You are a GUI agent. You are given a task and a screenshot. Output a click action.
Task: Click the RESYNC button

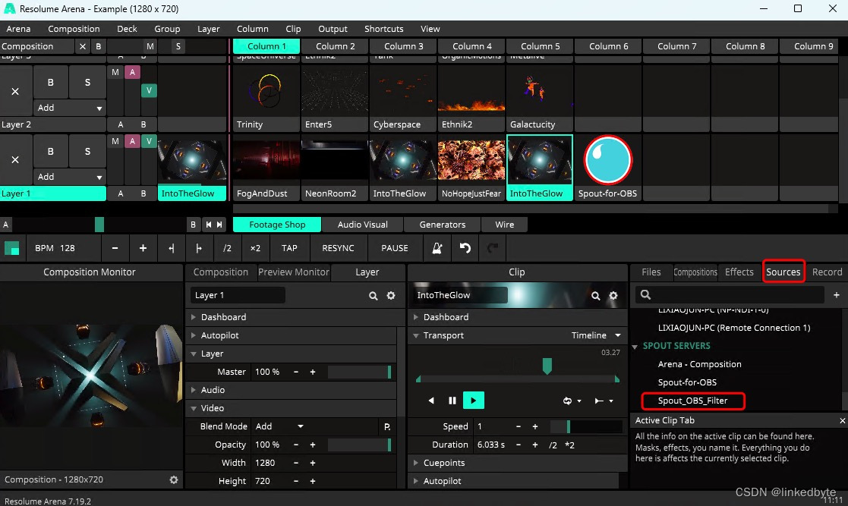(x=338, y=248)
